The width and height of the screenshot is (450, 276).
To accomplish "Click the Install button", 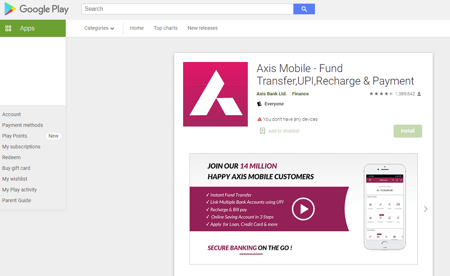I will point(408,131).
